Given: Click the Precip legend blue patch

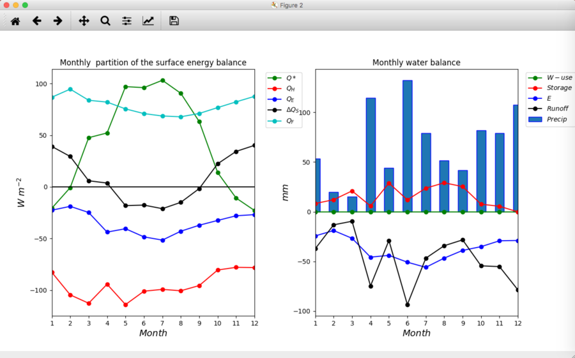Looking at the screenshot, I should [535, 119].
